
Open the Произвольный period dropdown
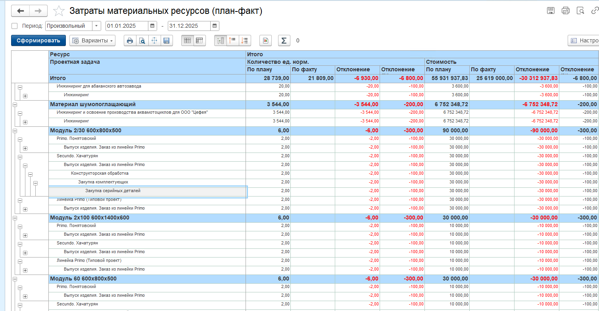pos(96,26)
